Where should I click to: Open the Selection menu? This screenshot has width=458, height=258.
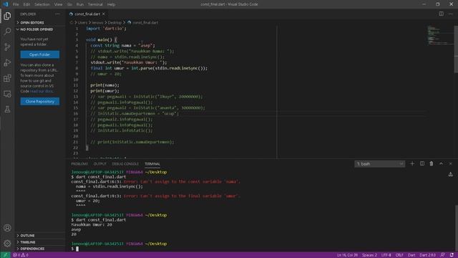[x=42, y=4]
